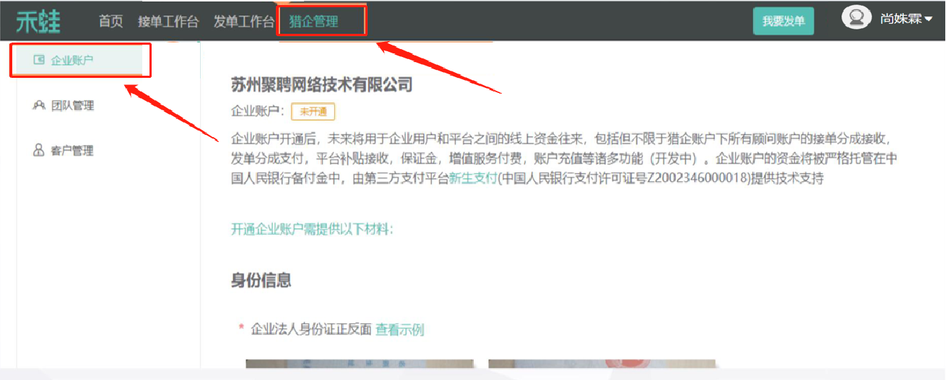Open the 首页 menu item
This screenshot has height=380, width=946.
pyautogui.click(x=110, y=22)
